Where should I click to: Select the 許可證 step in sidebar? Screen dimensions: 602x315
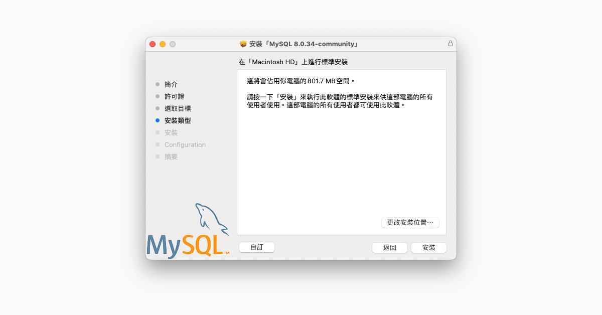pos(174,96)
